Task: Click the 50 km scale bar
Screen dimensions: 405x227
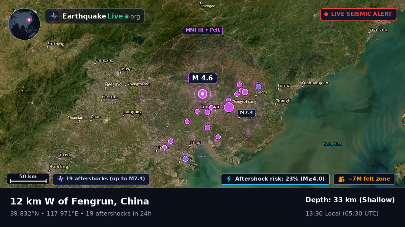Action: [x=28, y=179]
